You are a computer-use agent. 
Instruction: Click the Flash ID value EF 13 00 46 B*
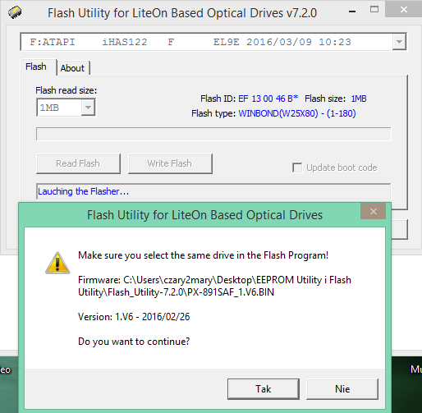268,99
